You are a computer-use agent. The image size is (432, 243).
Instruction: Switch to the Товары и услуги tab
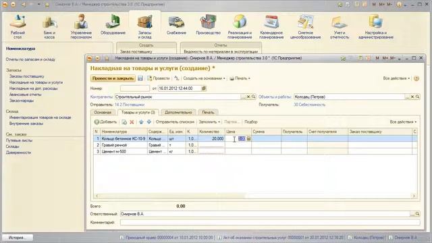pyautogui.click(x=138, y=112)
